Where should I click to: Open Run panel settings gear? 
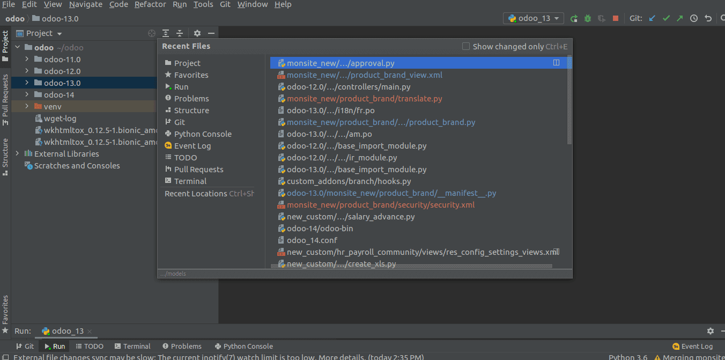click(711, 331)
